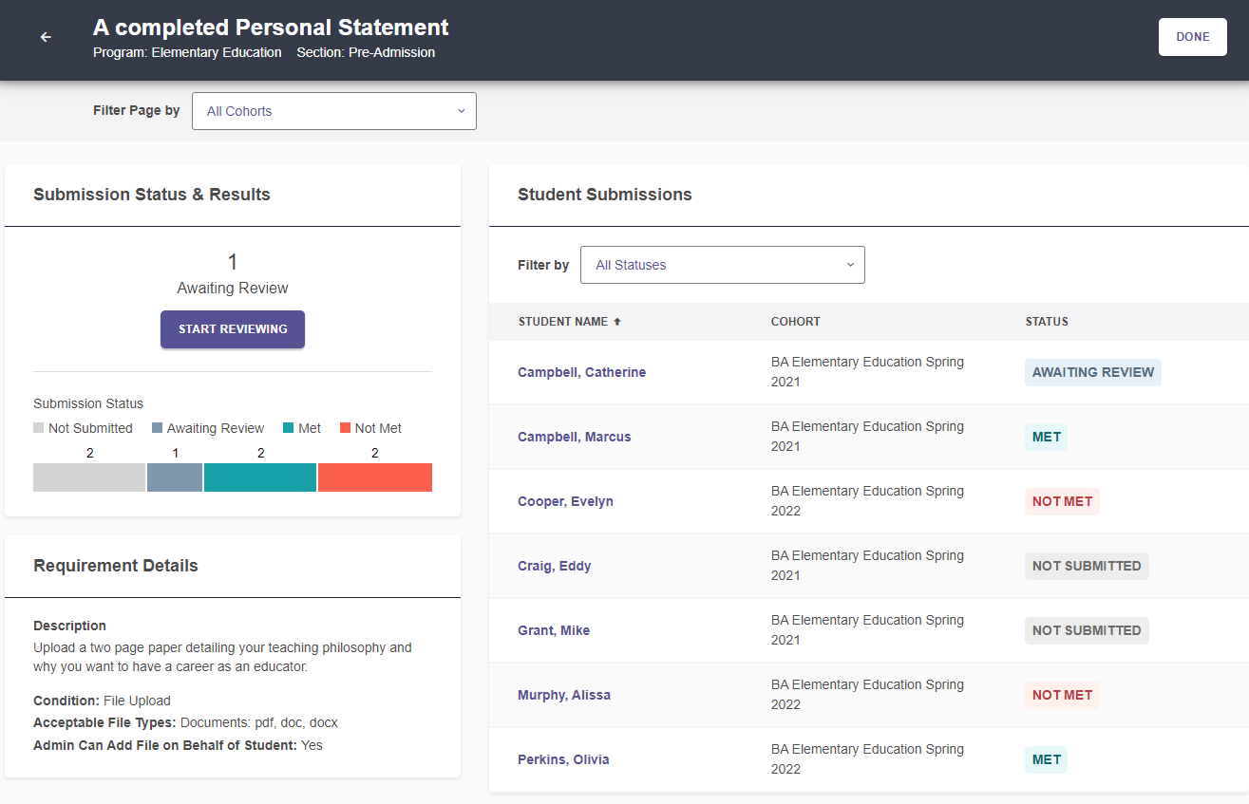Open Campbell, Marcus's submission
Image resolution: width=1249 pixels, height=804 pixels.
click(x=575, y=437)
